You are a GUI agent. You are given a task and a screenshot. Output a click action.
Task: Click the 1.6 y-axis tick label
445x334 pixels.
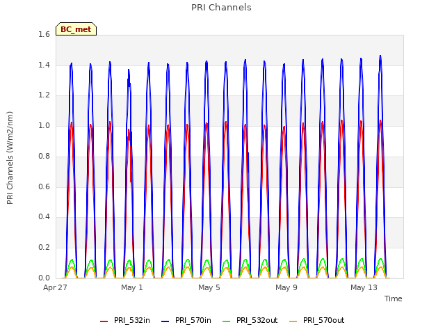[44, 34]
